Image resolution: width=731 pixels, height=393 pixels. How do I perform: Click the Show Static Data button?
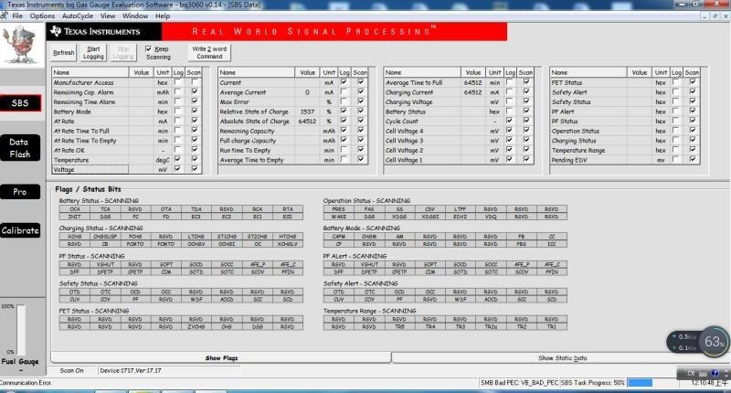point(562,358)
